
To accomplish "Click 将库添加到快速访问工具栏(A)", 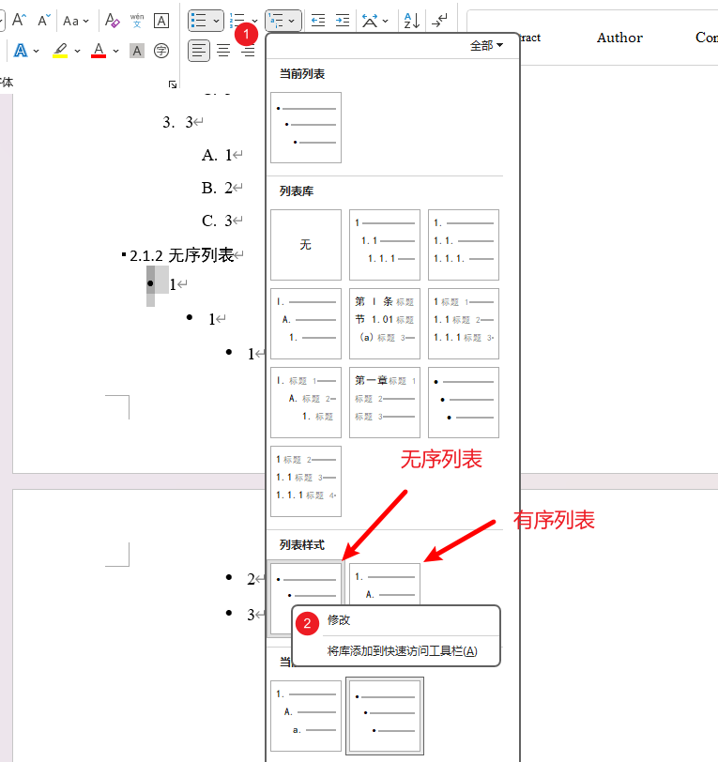I will [402, 651].
